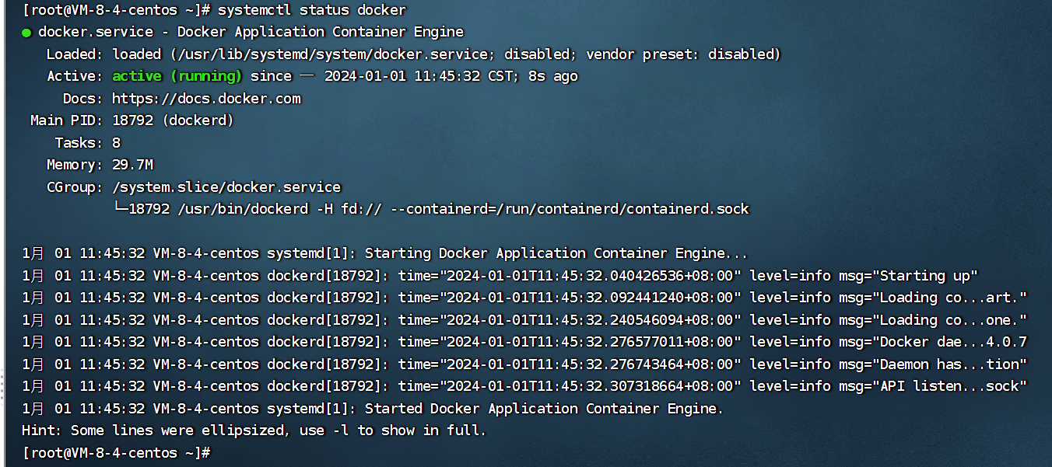Click the truncated "Docker dae...4.0.7" log message
This screenshot has width=1052, height=467.
click(952, 342)
